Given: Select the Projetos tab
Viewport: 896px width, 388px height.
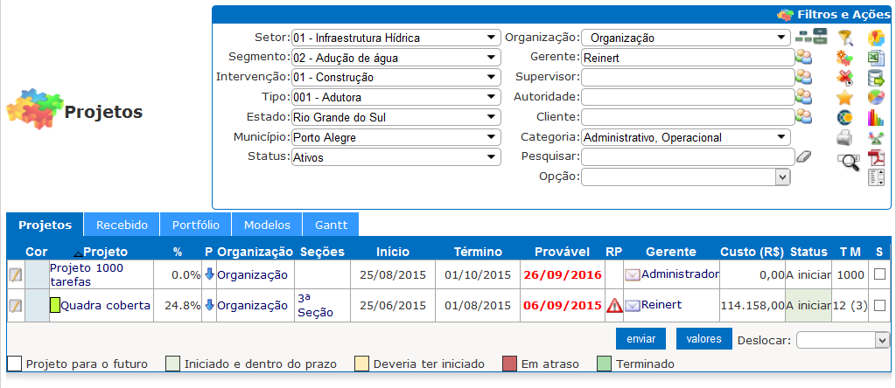Looking at the screenshot, I should [x=45, y=225].
